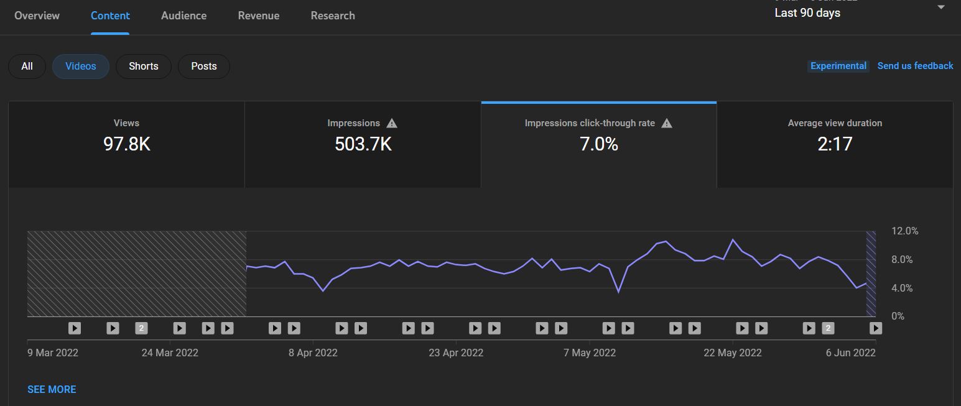Go to the Research tab
This screenshot has width=961, height=406.
point(333,16)
